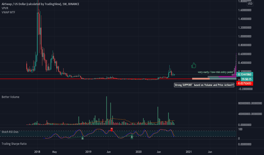Image resolution: width=264 pixels, height=155 pixels.
Task: Select the VPVR indicator label
Action: click(5, 8)
